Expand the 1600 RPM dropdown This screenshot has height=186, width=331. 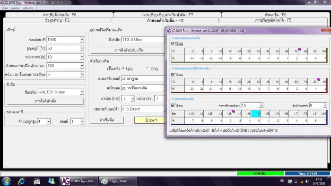(82, 39)
